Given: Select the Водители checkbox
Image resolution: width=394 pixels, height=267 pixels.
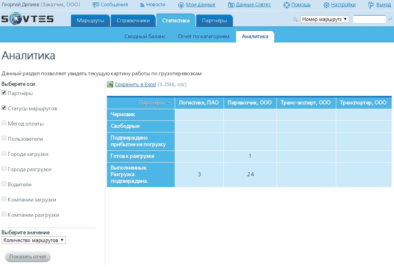Looking at the screenshot, I should [4, 184].
